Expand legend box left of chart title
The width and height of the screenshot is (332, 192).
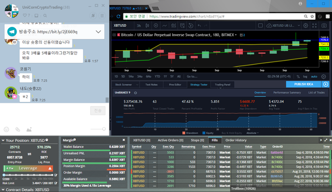[x=114, y=35]
